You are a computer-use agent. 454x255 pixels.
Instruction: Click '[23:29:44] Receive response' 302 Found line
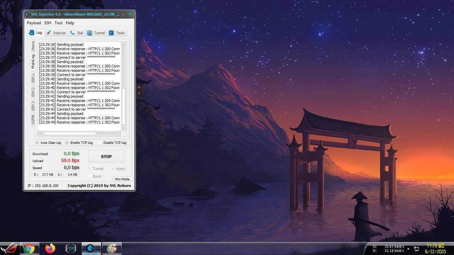79,122
